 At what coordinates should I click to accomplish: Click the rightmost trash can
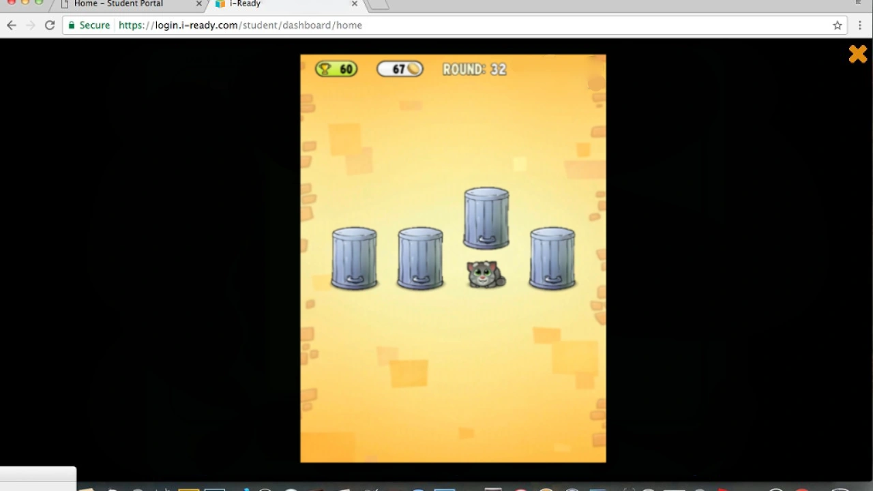[552, 259]
